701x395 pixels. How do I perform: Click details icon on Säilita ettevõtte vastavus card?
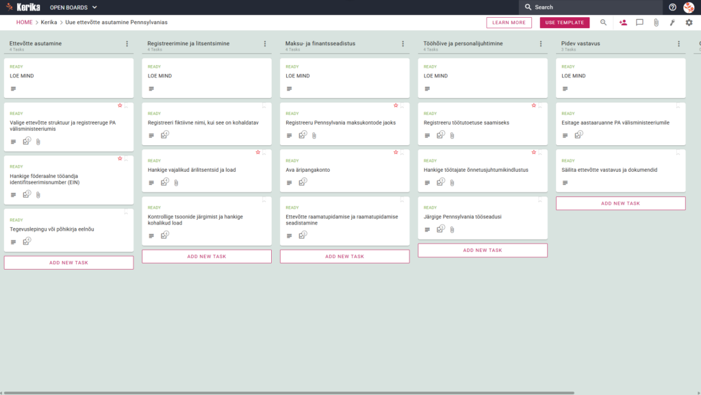pos(565,183)
